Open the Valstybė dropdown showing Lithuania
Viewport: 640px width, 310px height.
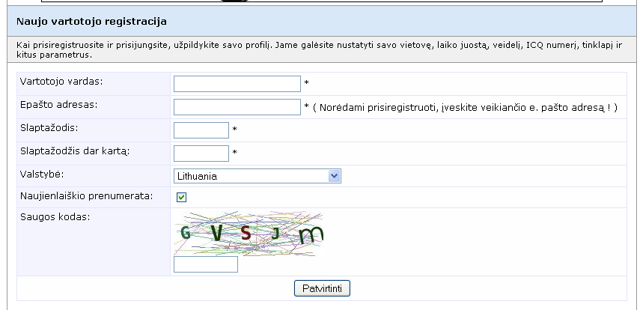click(x=257, y=176)
